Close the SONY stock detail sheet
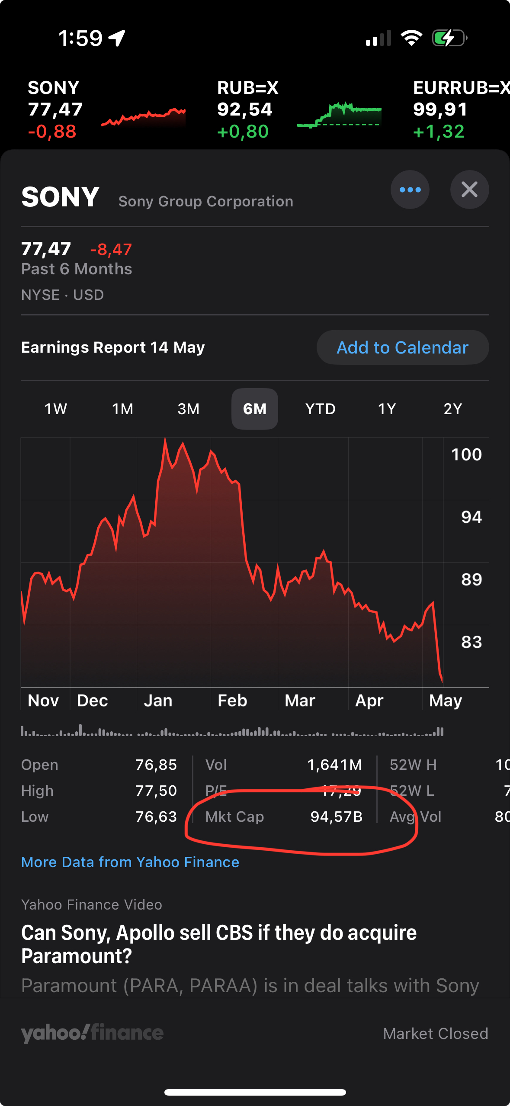510x1106 pixels. (469, 190)
